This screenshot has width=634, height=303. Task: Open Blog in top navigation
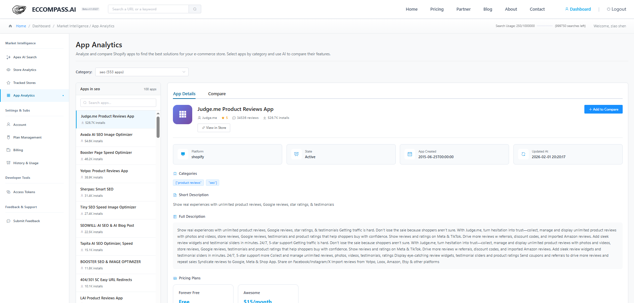(x=488, y=9)
